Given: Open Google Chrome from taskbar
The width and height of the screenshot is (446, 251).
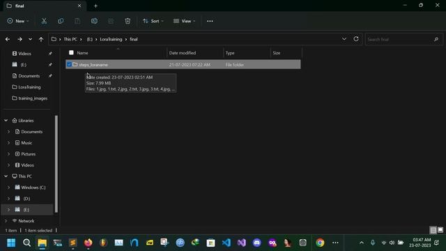Looking at the screenshot, I should [x=320, y=243].
